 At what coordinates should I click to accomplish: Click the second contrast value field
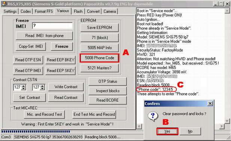[36, 87]
